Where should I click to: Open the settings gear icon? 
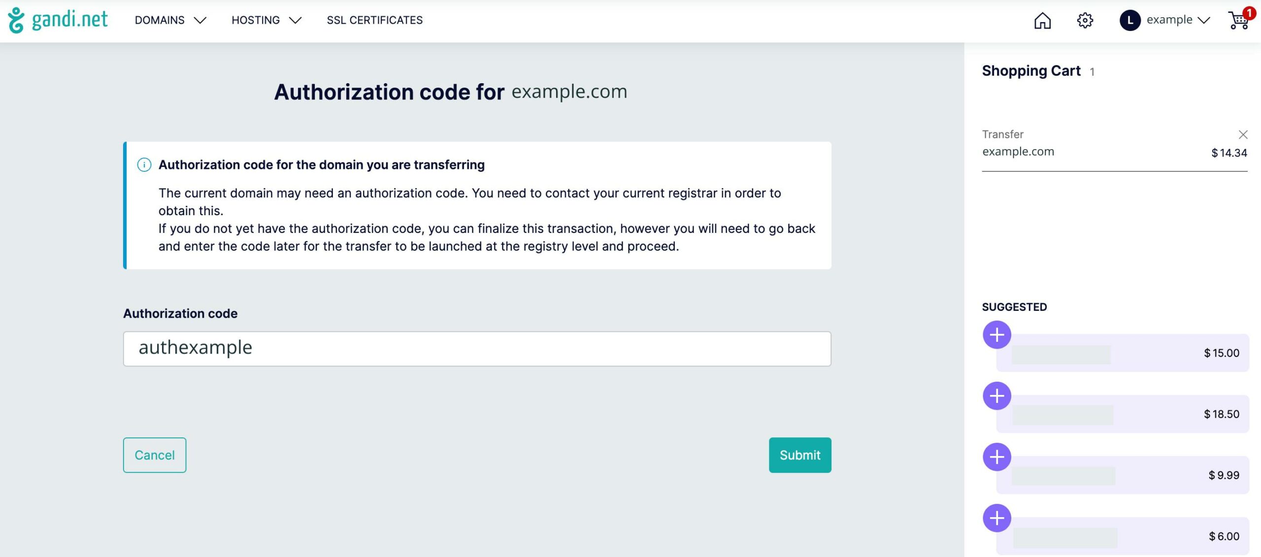click(1085, 20)
